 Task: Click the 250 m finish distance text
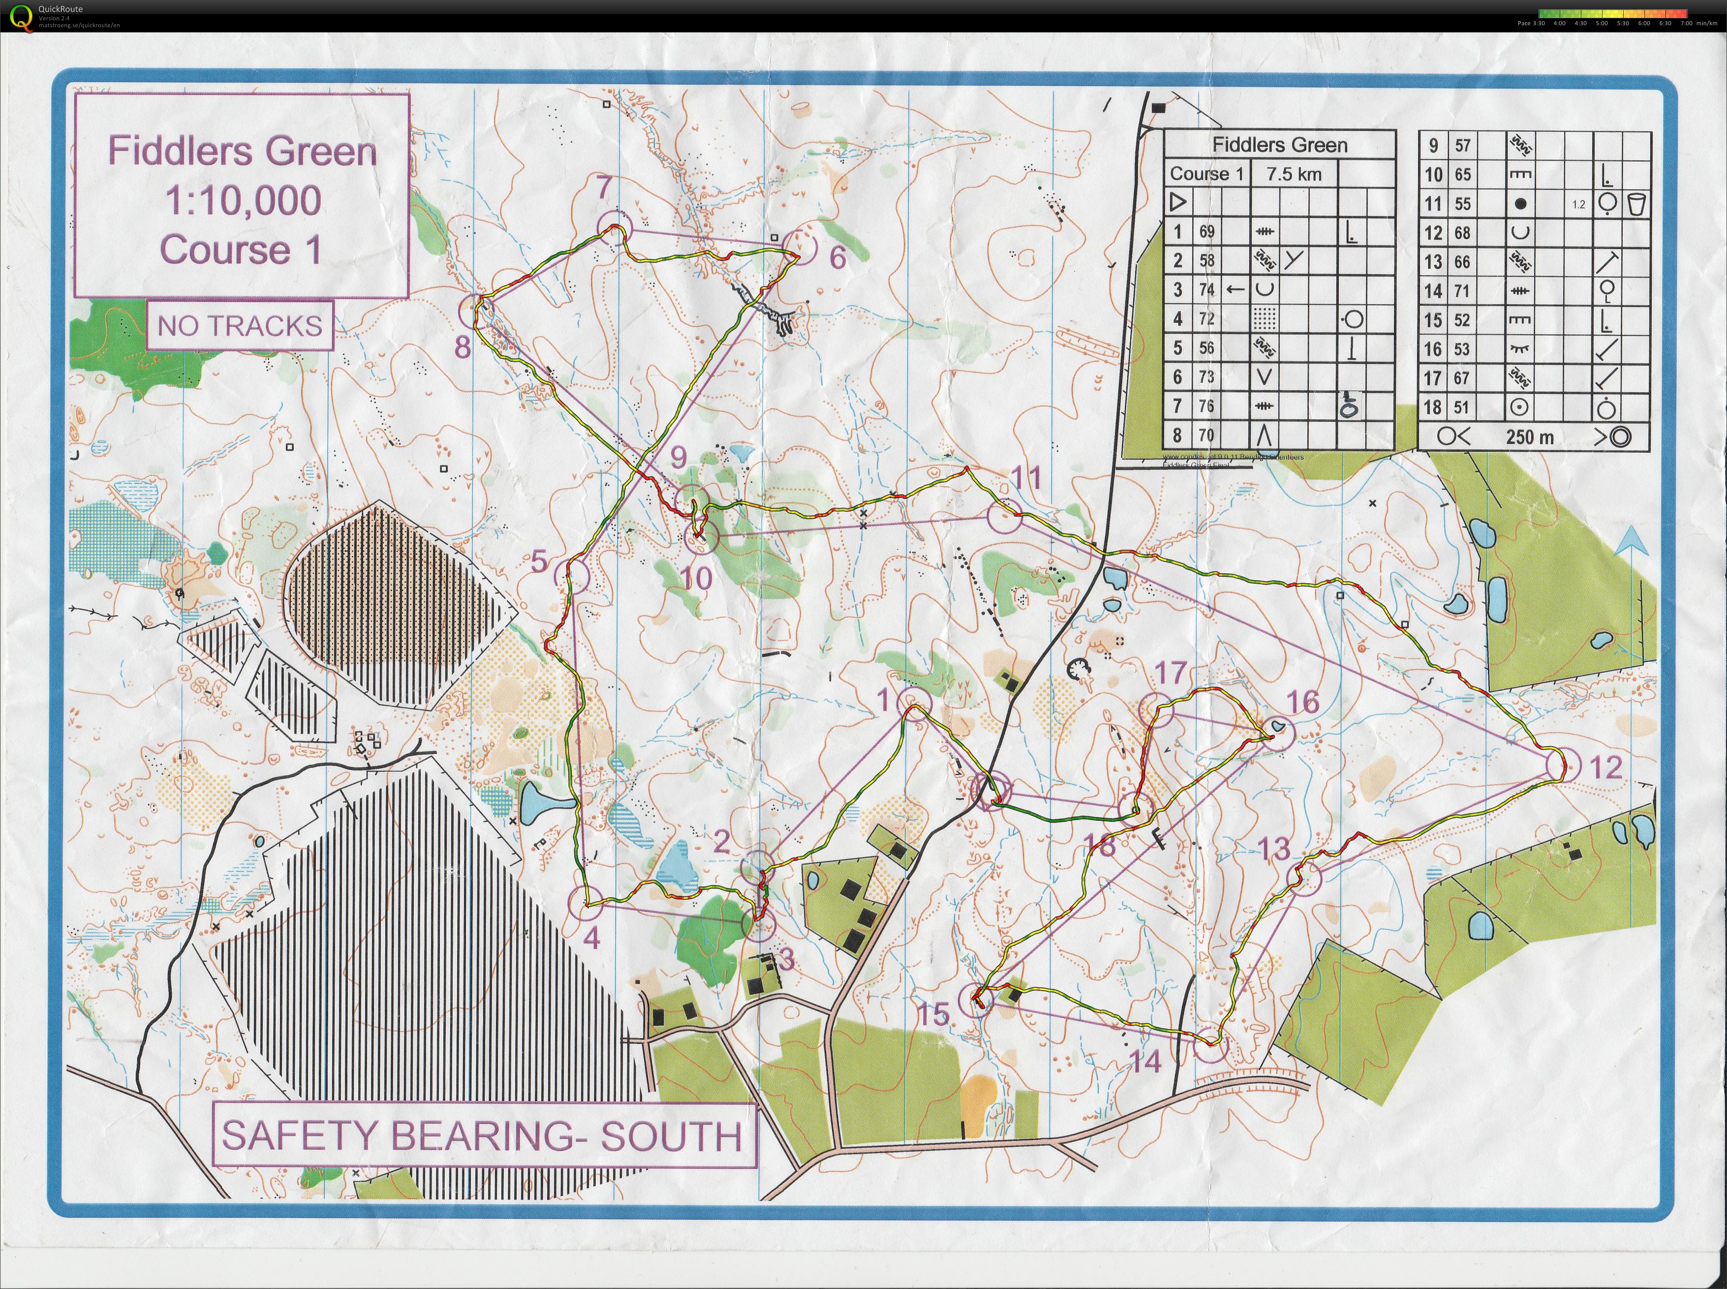[x=1530, y=437]
